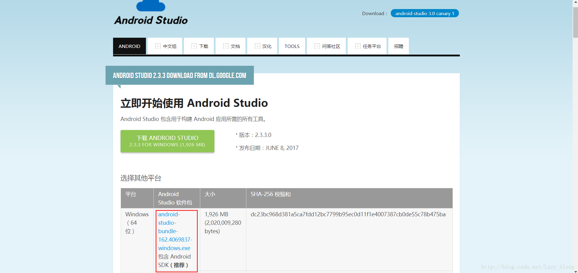Click the 版本：2.3.3.0 text
Image resolution: width=578 pixels, height=273 pixels.
point(255,135)
